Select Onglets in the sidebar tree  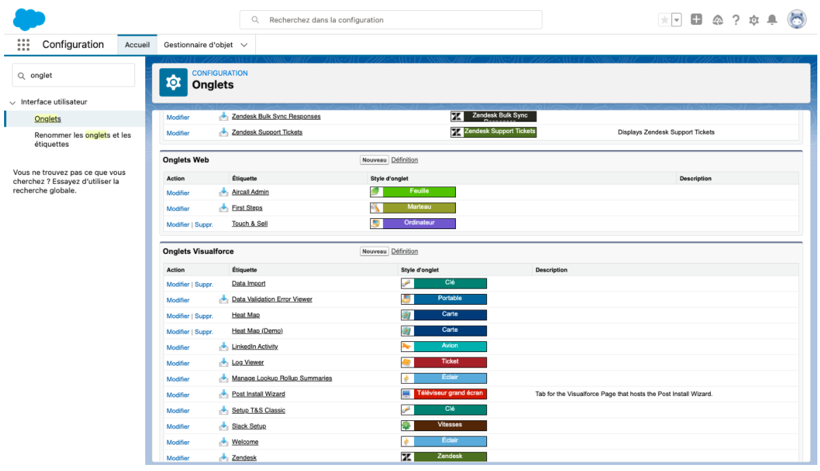tap(47, 119)
